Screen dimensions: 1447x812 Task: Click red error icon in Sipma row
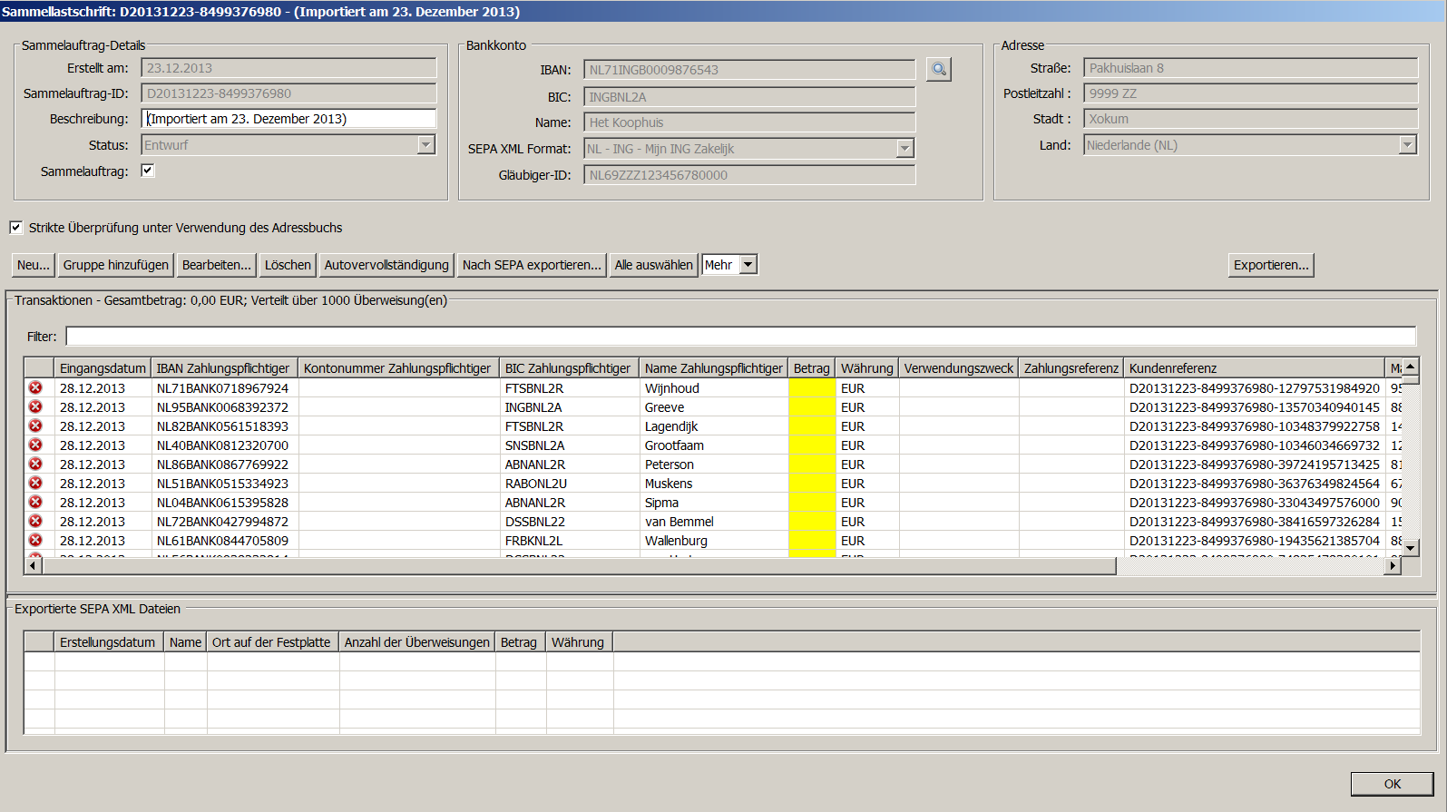(35, 502)
